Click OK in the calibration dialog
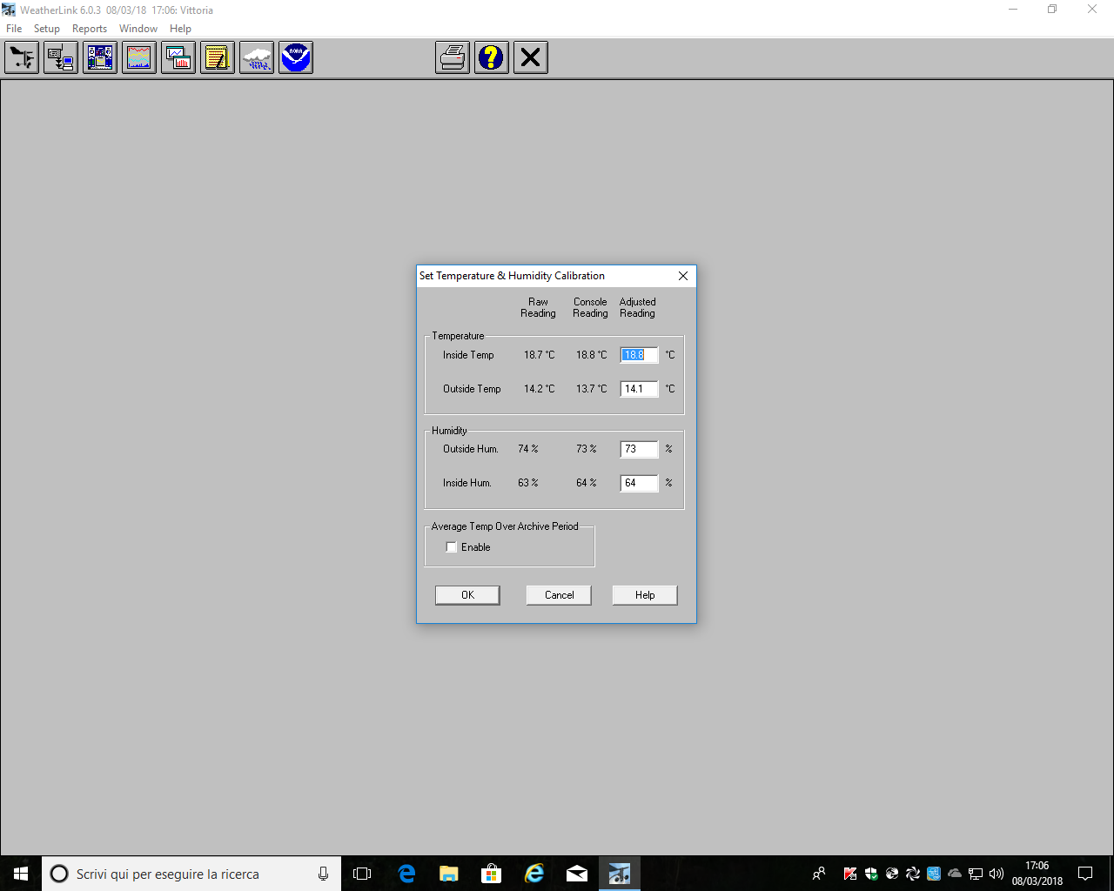This screenshot has height=891, width=1114. click(467, 595)
